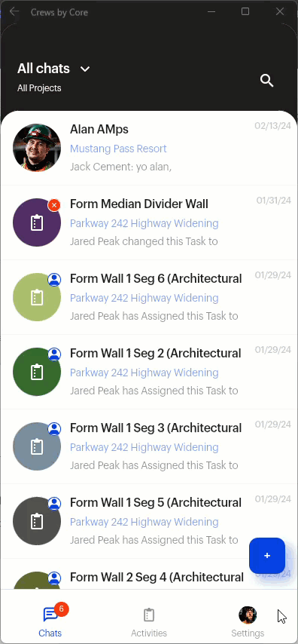
Task: Select the All Projects filter label
Action: [39, 88]
